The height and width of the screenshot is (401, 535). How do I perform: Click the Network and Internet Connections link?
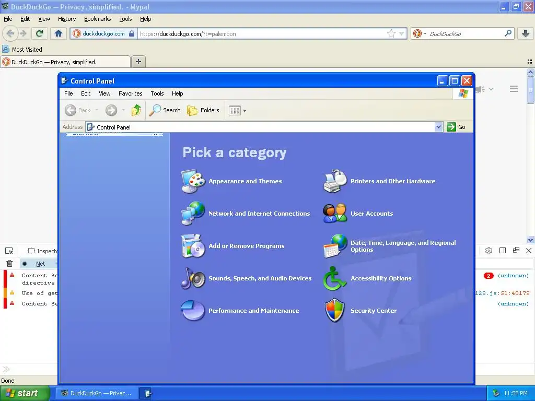(x=259, y=214)
